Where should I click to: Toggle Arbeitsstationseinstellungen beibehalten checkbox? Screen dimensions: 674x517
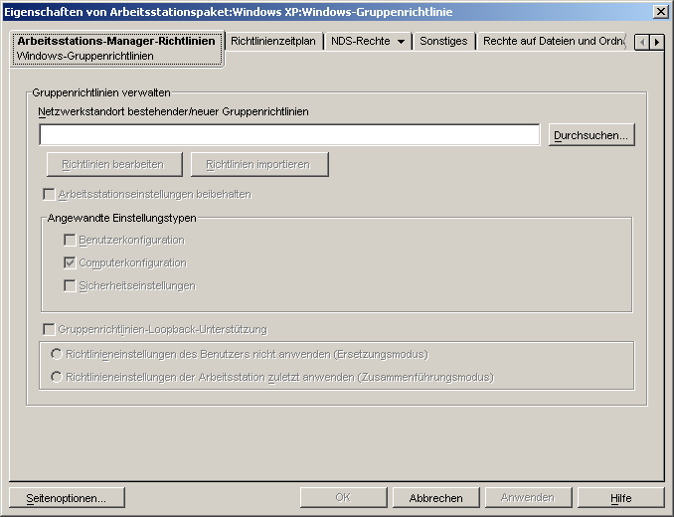point(49,194)
